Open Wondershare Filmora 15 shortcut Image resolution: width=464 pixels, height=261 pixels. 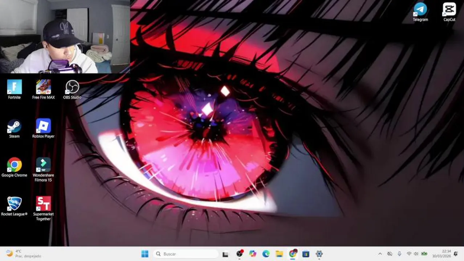tap(43, 169)
